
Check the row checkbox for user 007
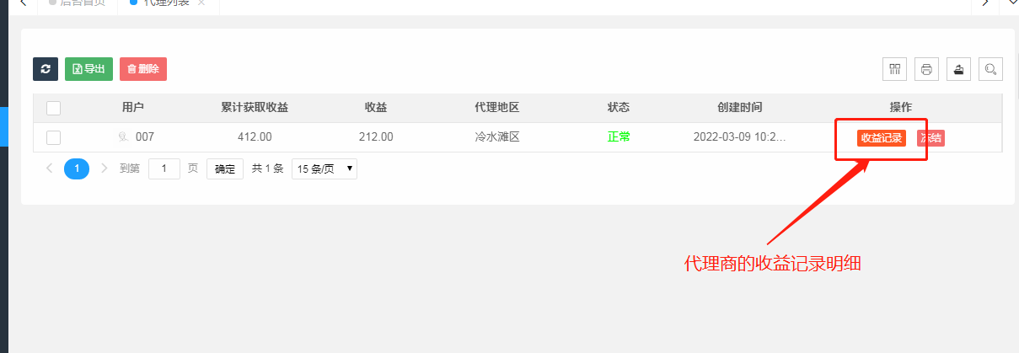tap(53, 137)
